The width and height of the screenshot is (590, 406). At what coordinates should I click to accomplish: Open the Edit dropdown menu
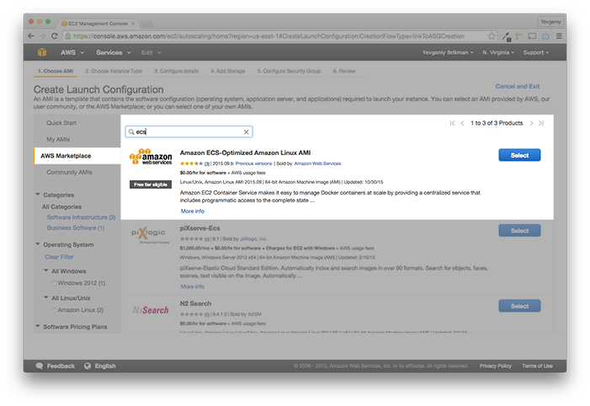click(151, 52)
